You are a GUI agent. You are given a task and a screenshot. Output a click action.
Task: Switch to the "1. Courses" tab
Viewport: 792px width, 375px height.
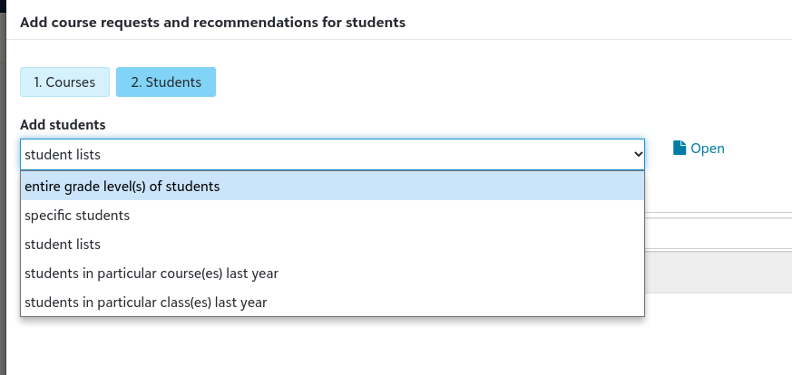[x=64, y=82]
